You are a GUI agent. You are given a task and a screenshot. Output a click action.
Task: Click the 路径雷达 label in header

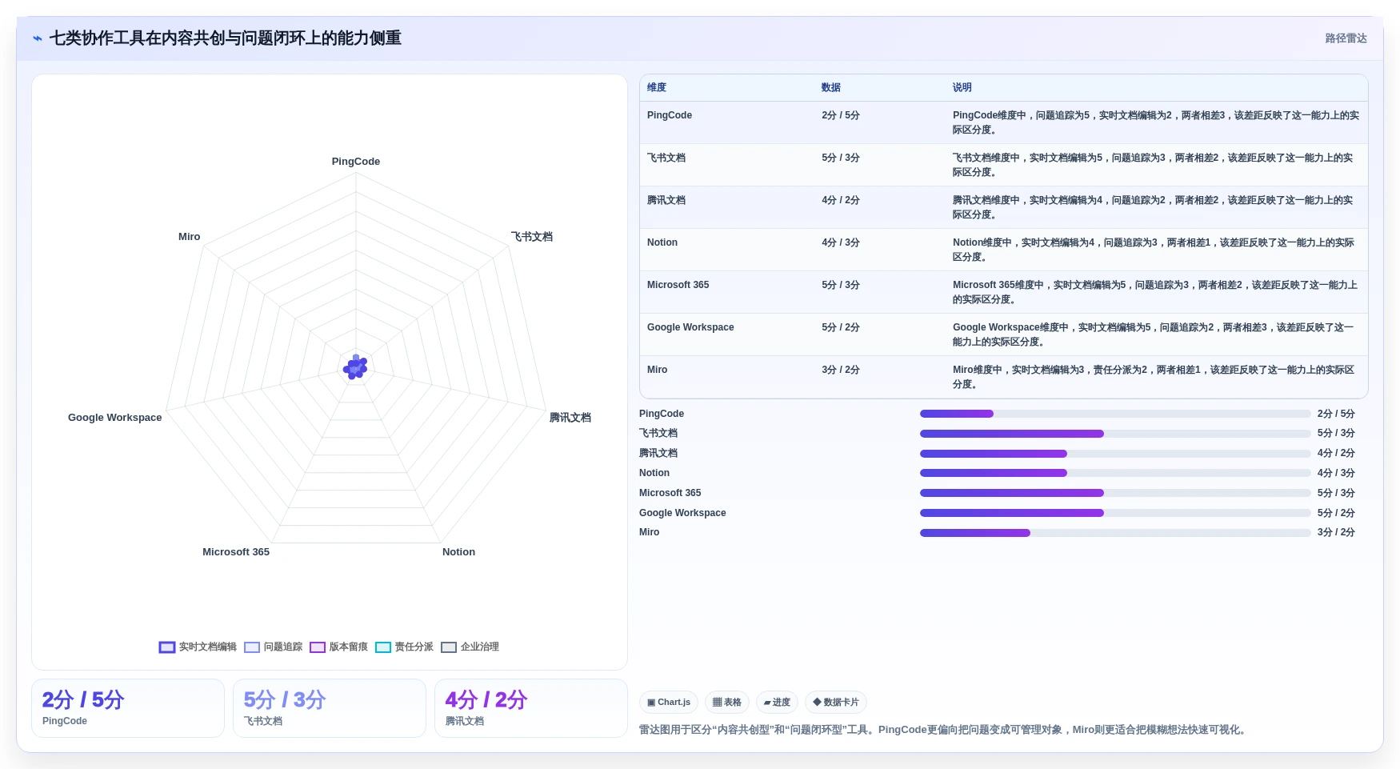1346,38
